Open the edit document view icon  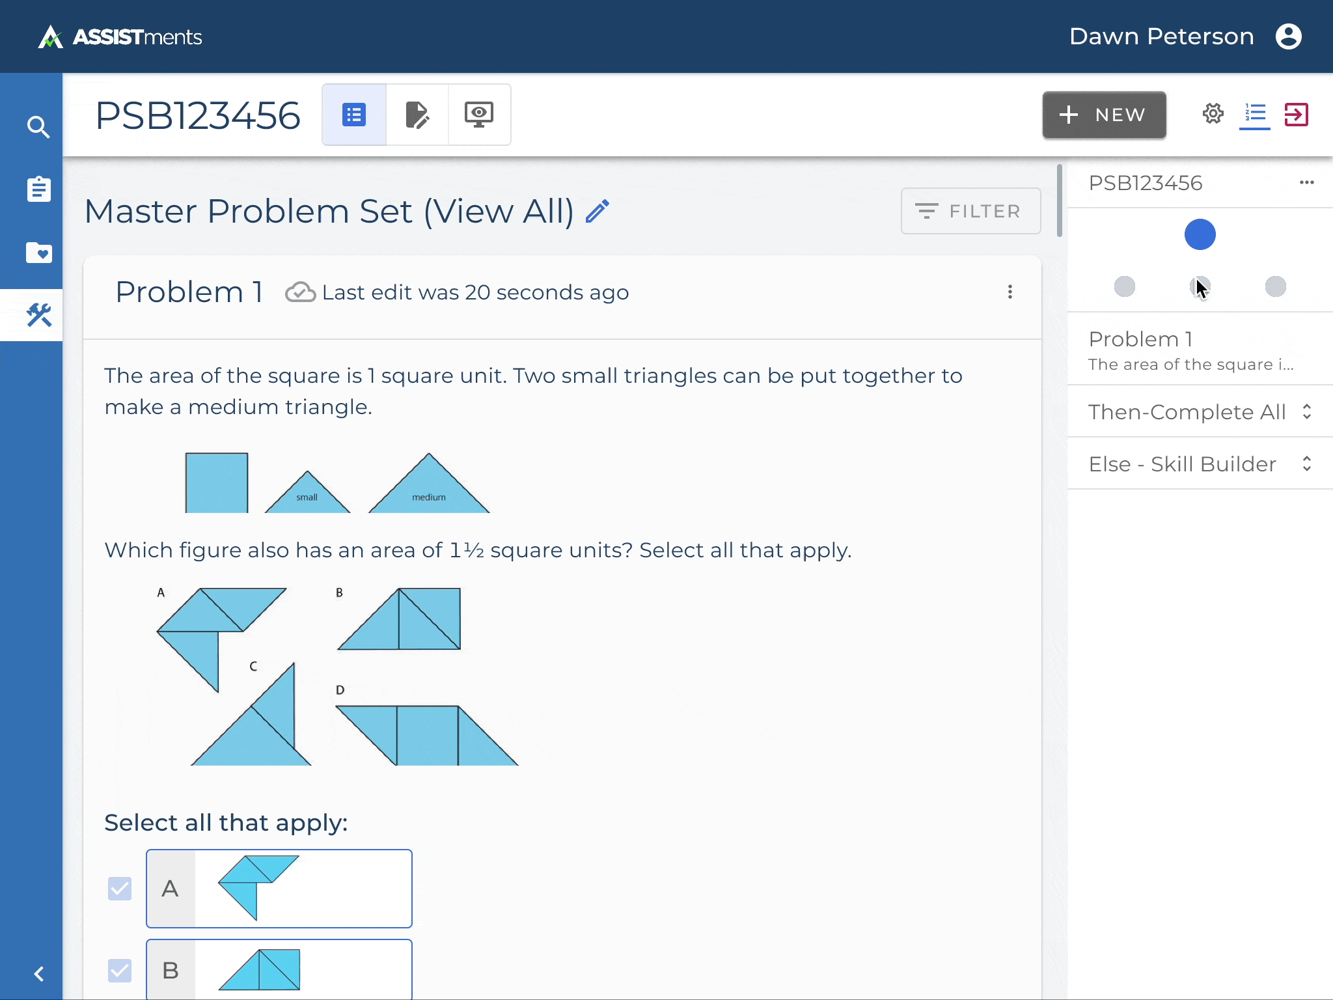point(417,115)
